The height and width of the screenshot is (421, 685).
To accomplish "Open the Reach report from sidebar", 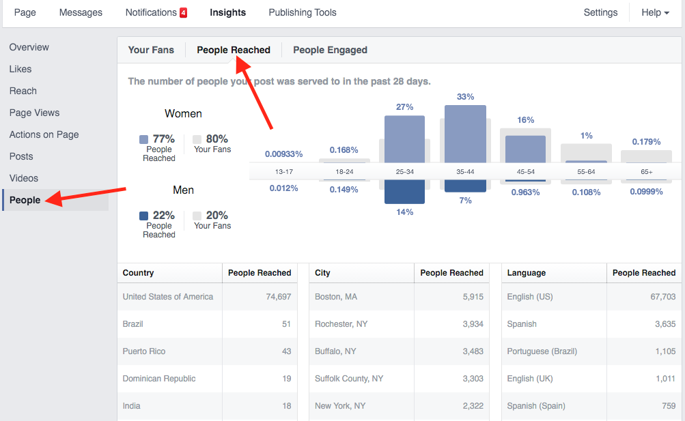I will pyautogui.click(x=23, y=91).
